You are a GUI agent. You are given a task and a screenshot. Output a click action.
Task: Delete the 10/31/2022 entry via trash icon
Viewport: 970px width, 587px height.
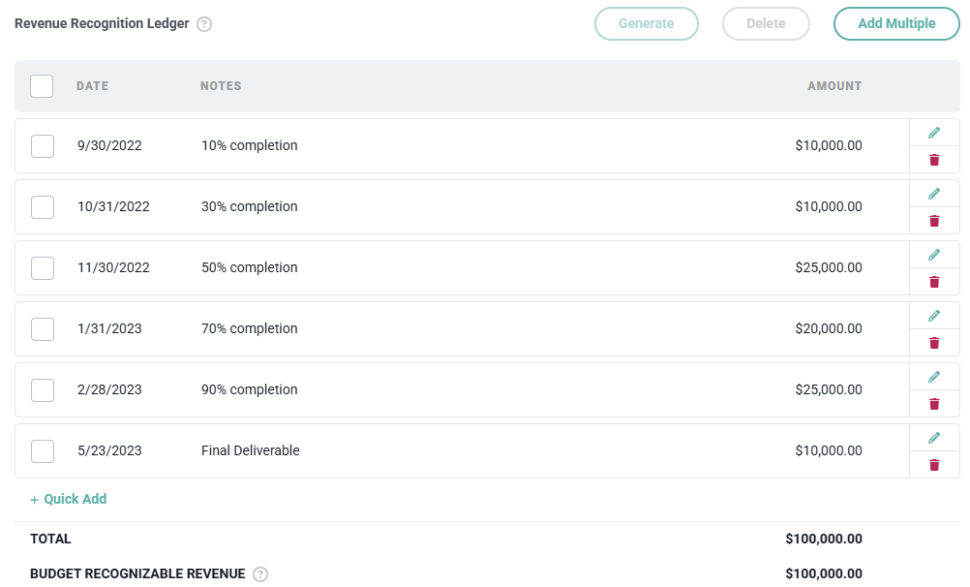(934, 221)
